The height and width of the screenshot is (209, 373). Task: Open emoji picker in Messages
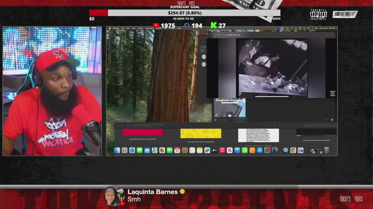point(332,120)
